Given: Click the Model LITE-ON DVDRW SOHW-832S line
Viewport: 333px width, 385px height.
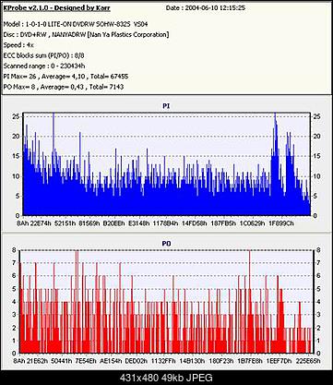Looking at the screenshot, I should pos(76,24).
